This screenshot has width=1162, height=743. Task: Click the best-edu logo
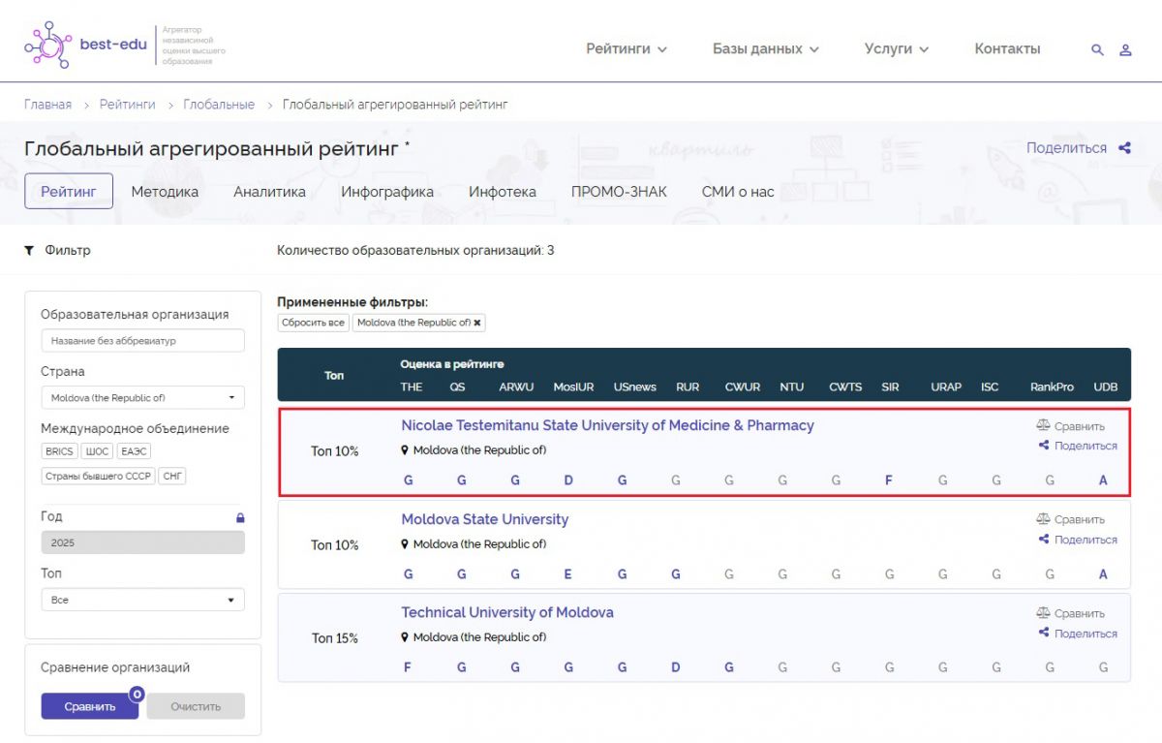point(85,45)
